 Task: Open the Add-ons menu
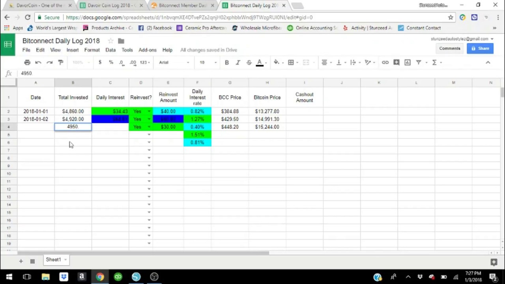coord(148,50)
